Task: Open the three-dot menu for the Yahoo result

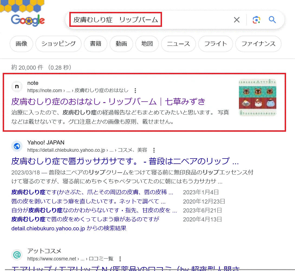Action: (x=154, y=150)
